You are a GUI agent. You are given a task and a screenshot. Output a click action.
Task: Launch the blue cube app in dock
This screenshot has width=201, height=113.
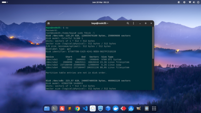pyautogui.click(x=108, y=109)
